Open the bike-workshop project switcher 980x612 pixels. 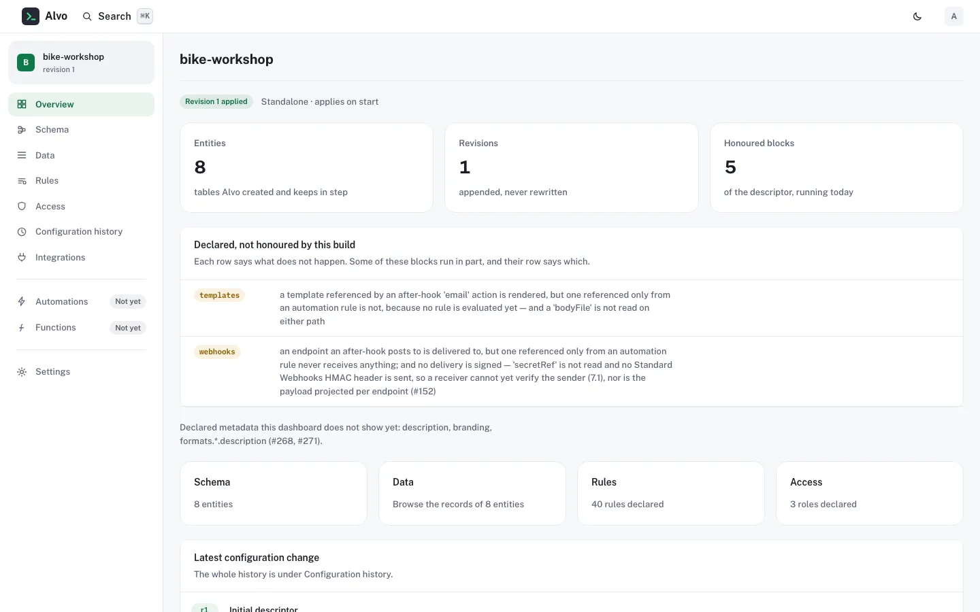(x=81, y=63)
